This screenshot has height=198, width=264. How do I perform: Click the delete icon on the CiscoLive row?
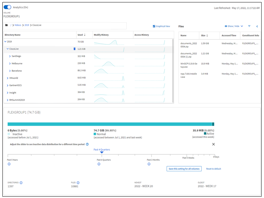click(x=74, y=49)
